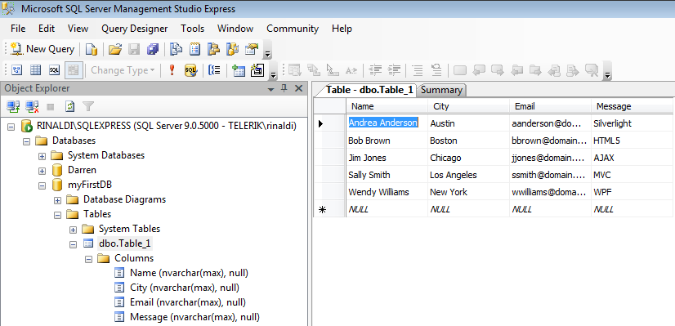Click the Add Group By icon

214,70
